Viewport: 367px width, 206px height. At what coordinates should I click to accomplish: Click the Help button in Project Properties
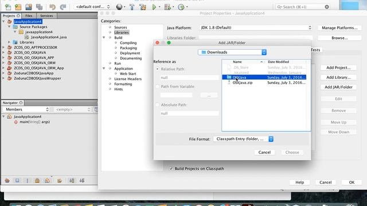[x=299, y=182]
